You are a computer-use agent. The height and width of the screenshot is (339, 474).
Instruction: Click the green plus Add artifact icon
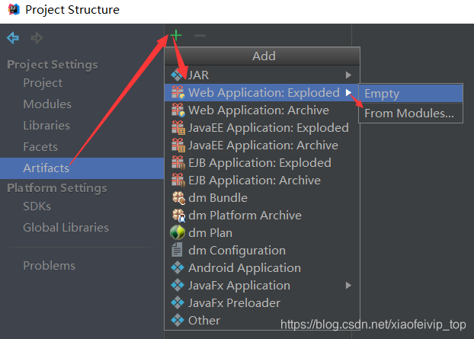(176, 35)
